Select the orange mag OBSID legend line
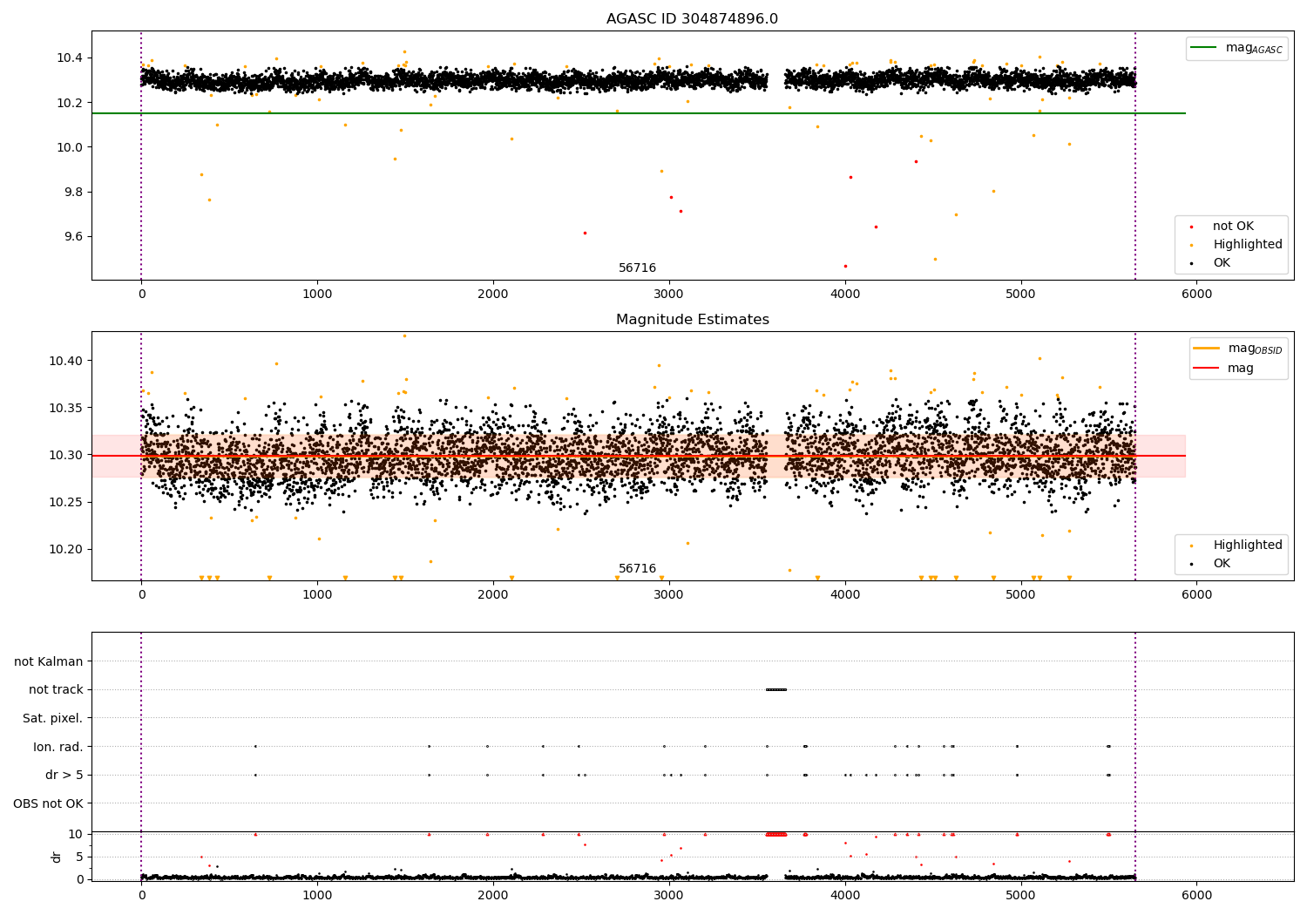Screen dimensions: 1307x915 (x=1207, y=349)
